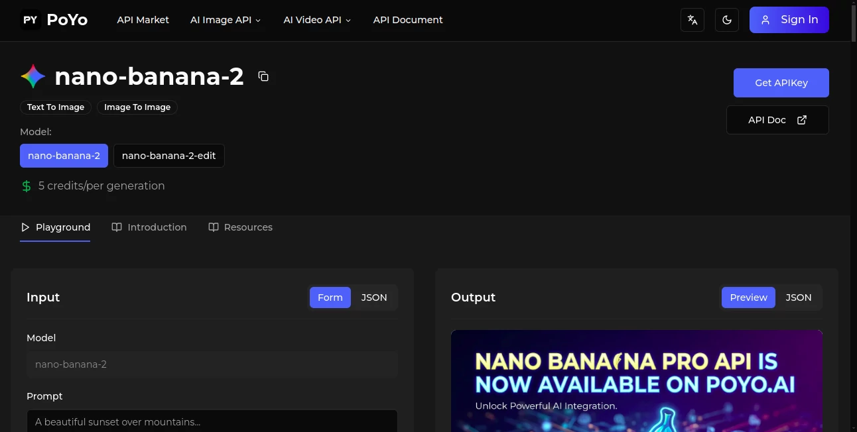Toggle dark mode with the moon icon

coord(726,20)
